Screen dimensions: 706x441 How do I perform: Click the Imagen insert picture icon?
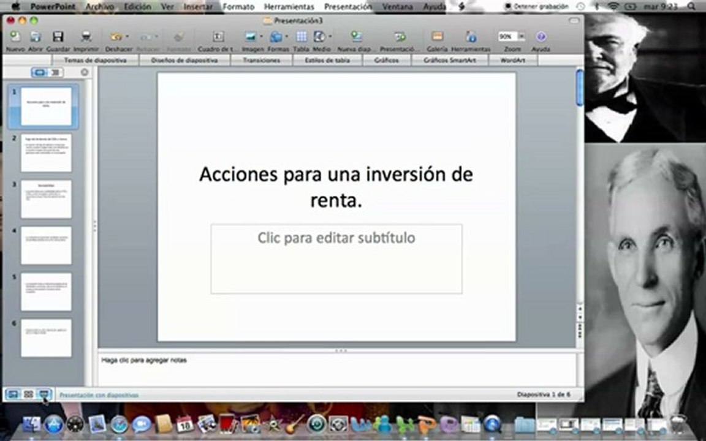click(x=250, y=37)
